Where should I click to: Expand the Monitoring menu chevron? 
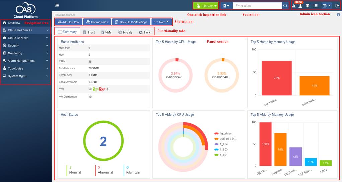(x=47, y=53)
